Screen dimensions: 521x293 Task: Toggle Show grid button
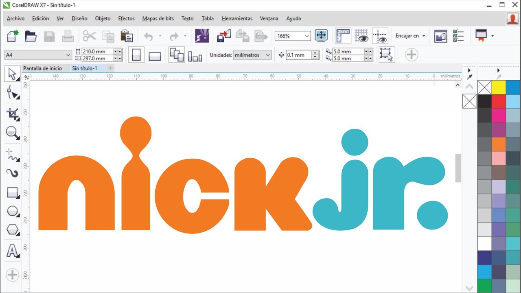(x=361, y=36)
